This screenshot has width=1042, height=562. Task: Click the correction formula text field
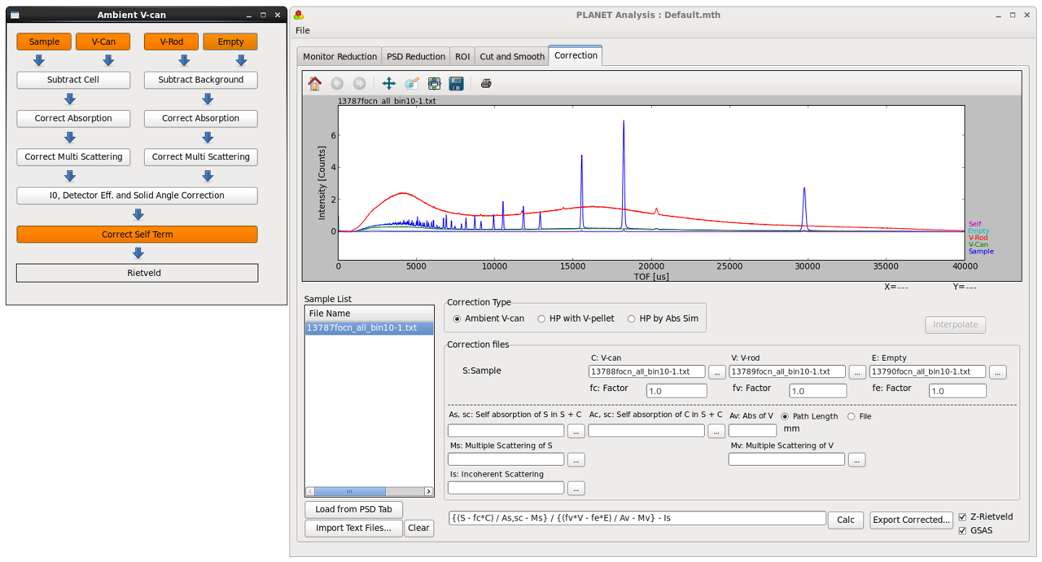(638, 518)
